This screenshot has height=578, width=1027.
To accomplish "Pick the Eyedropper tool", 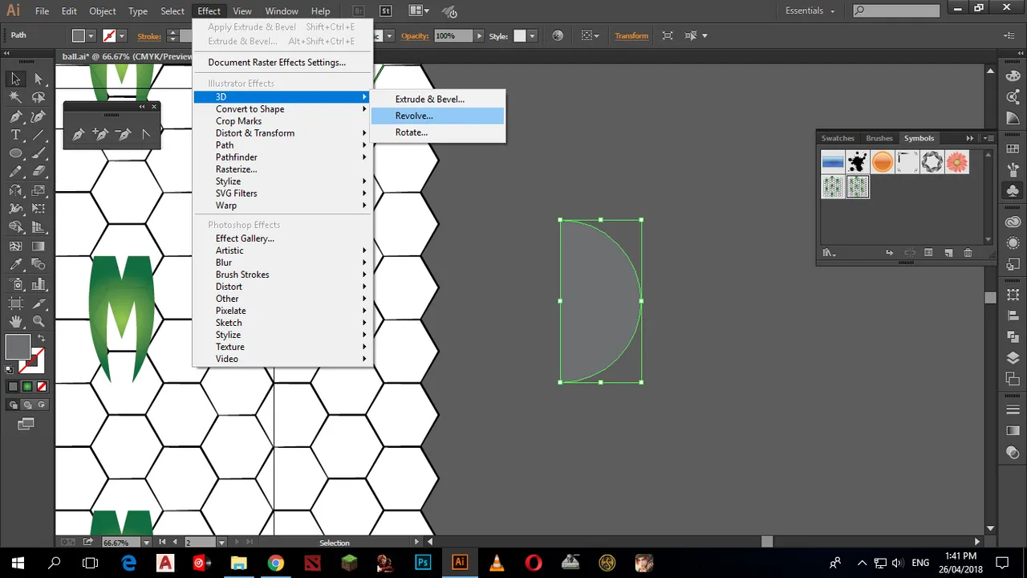I will click(x=15, y=265).
